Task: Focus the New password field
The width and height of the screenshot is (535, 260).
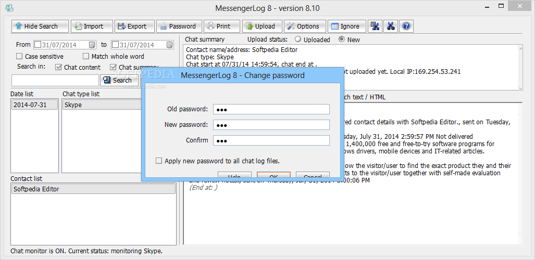Action: pyautogui.click(x=271, y=125)
